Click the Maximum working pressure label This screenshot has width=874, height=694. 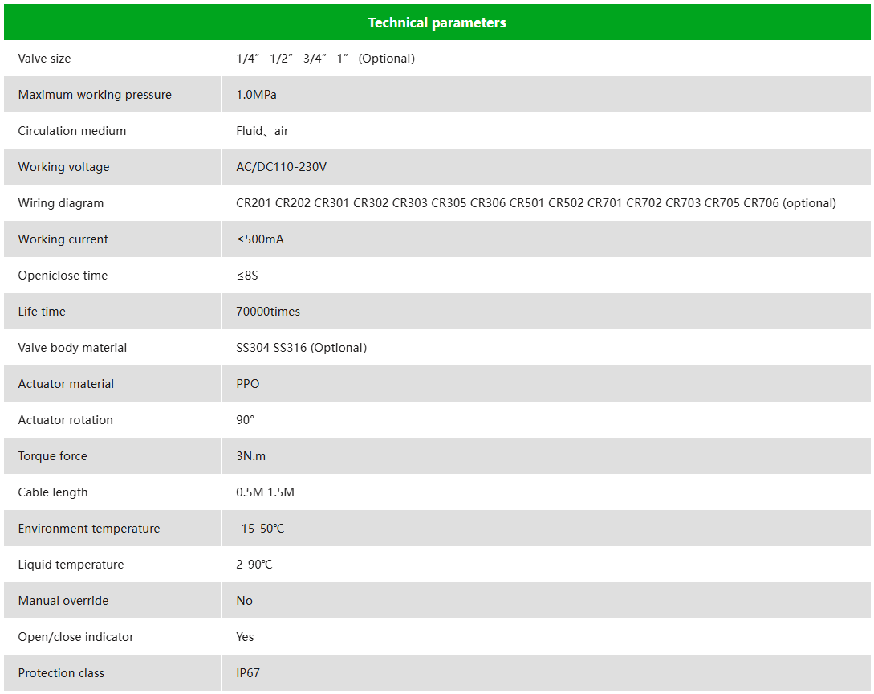pos(95,95)
